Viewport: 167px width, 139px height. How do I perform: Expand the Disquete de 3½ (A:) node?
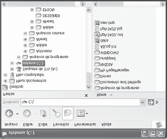coord(12,69)
